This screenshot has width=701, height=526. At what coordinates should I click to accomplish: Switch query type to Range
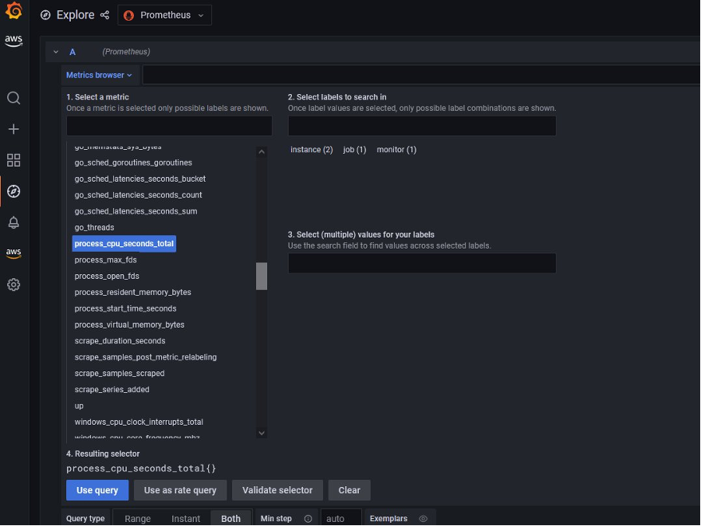pyautogui.click(x=137, y=518)
